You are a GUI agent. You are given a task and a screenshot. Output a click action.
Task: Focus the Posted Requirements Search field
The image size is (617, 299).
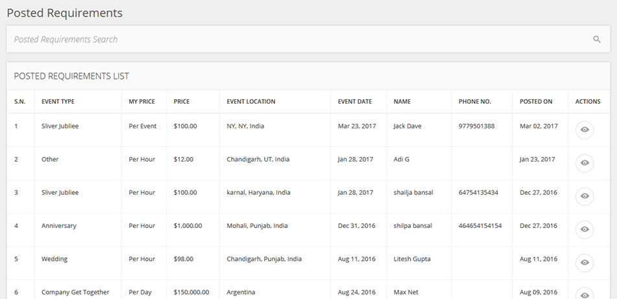(298, 40)
